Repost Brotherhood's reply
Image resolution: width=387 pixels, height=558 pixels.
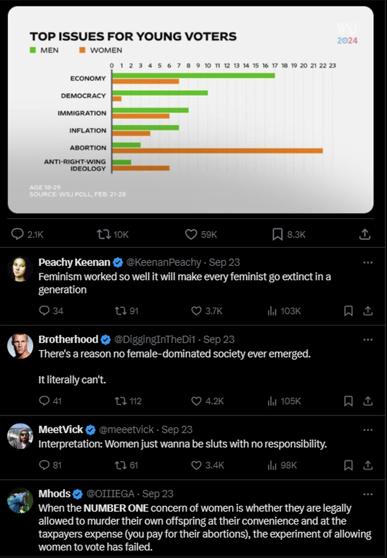(x=121, y=401)
